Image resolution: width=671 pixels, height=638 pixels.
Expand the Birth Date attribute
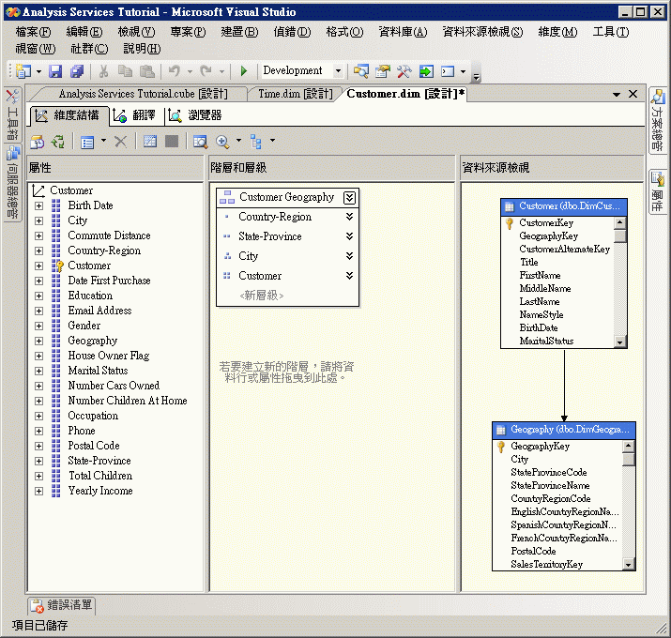coord(38,205)
